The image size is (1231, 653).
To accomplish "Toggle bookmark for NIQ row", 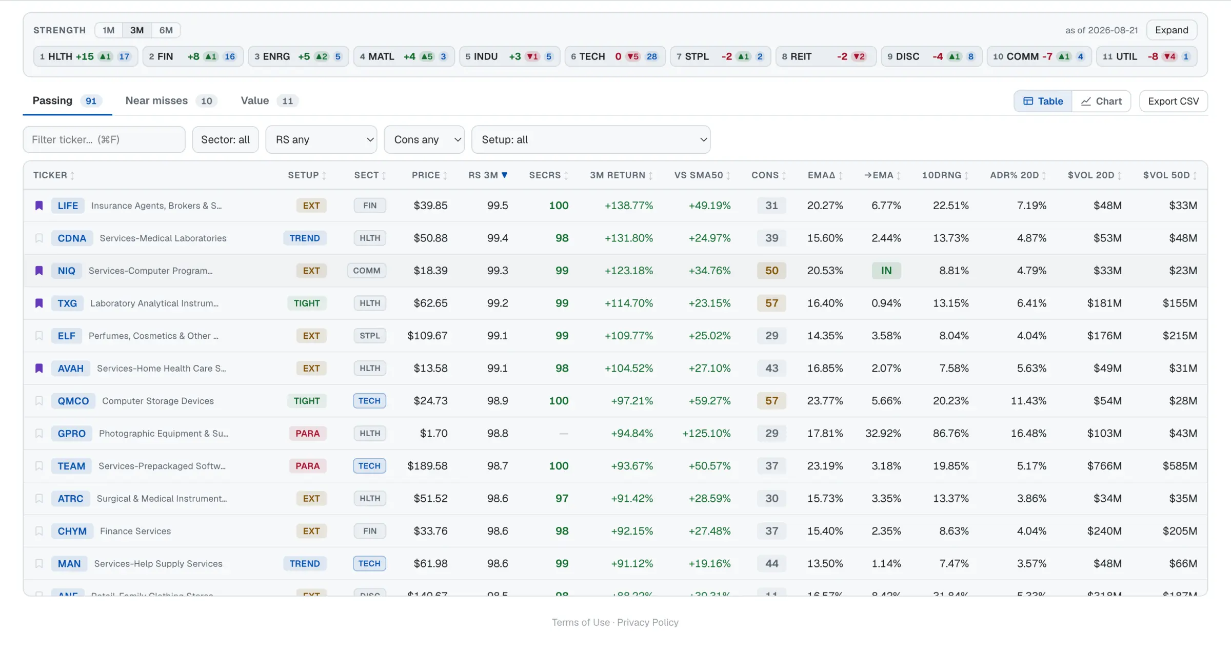I will click(39, 271).
